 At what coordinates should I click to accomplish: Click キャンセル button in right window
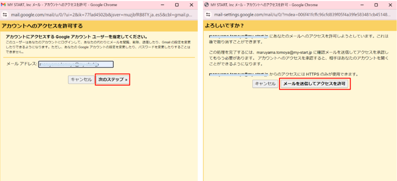click(265, 83)
